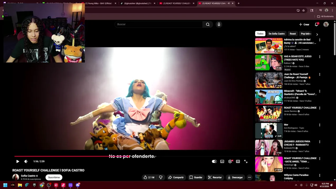Image resolution: width=336 pixels, height=189 pixels.
Task: Toggle the autoplay switch in the player
Action: (x=214, y=161)
